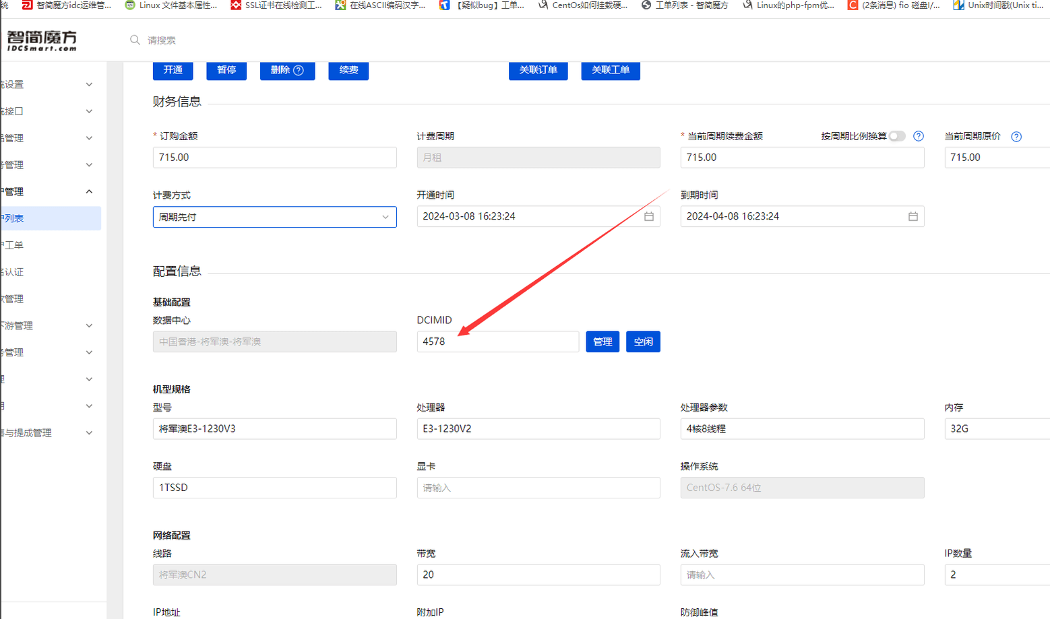Image resolution: width=1050 pixels, height=619 pixels.
Task: Click the 暂停 button
Action: pyautogui.click(x=226, y=70)
